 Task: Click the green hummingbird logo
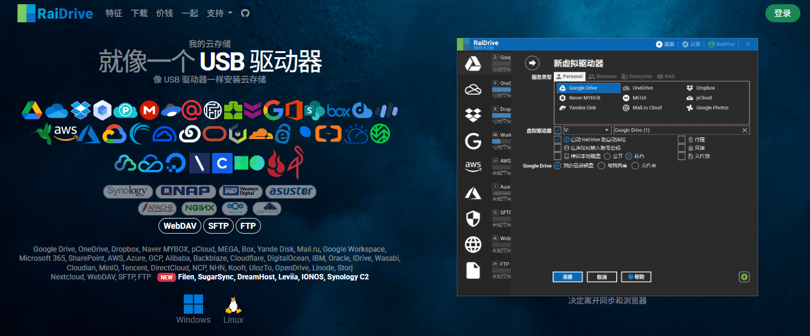point(42,134)
